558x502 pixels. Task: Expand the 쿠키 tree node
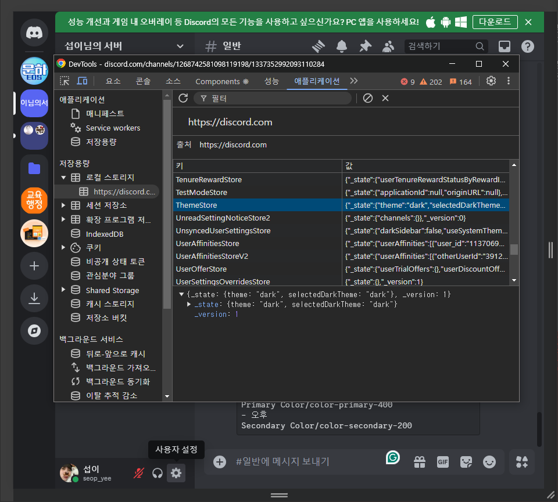(x=63, y=247)
